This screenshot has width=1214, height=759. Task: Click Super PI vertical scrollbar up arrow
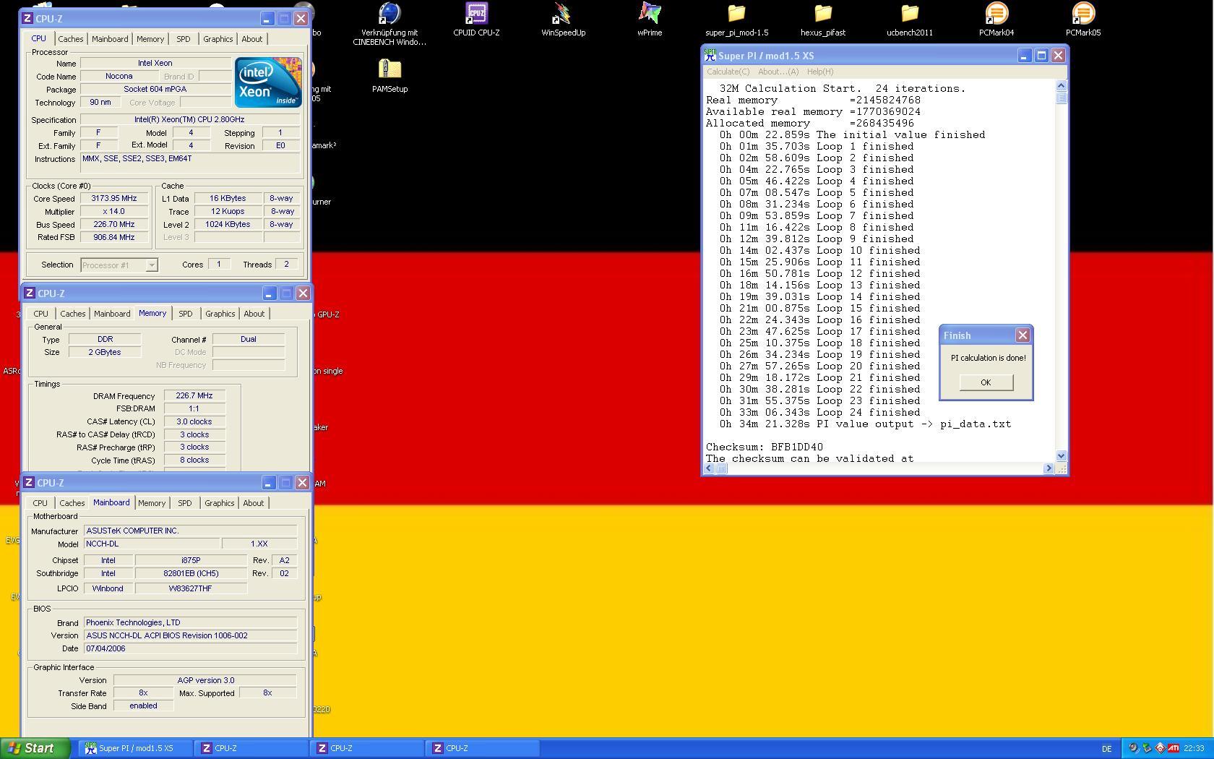coord(1061,86)
